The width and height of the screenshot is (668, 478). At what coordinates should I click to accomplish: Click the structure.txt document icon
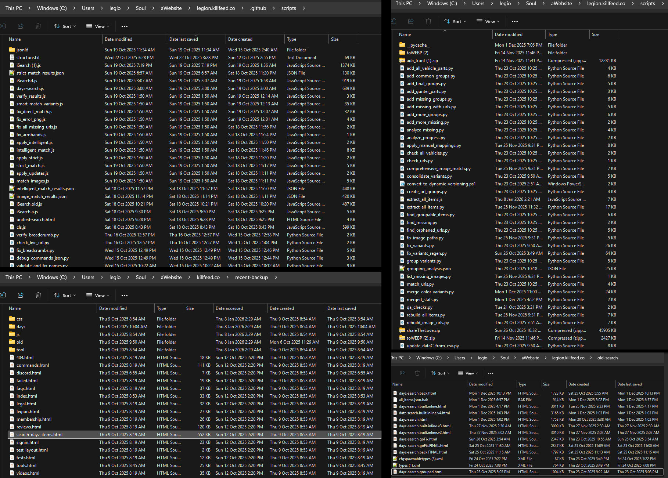12,57
